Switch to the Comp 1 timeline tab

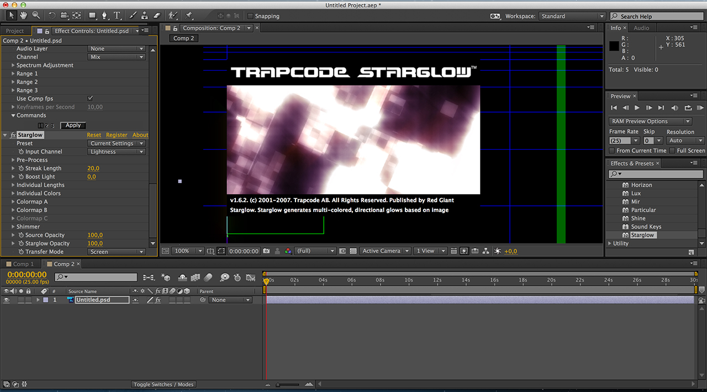click(x=20, y=264)
